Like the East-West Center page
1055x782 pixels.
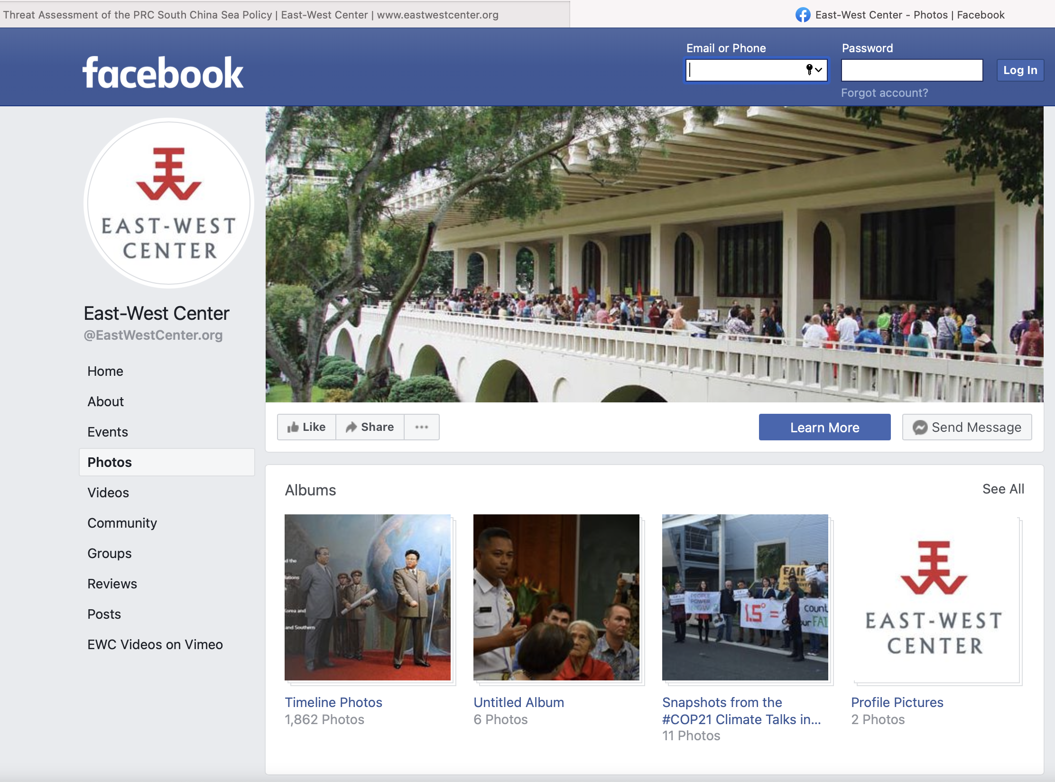click(x=306, y=427)
